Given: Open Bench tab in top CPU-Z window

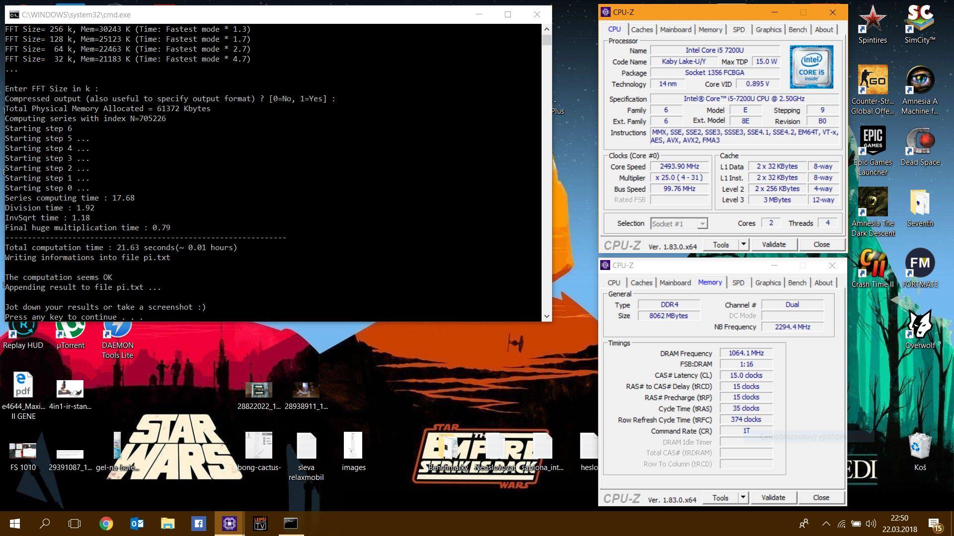Looking at the screenshot, I should click(798, 30).
